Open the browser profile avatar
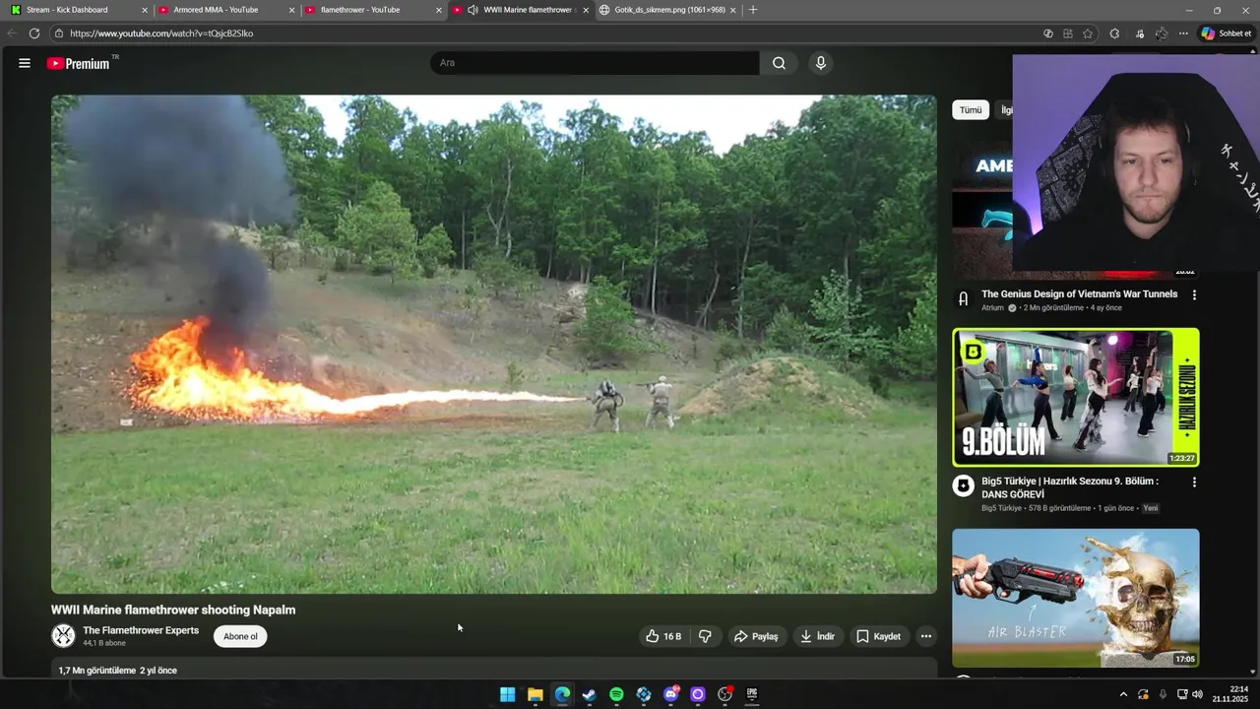Screen dimensions: 1260x709 click(x=1162, y=33)
